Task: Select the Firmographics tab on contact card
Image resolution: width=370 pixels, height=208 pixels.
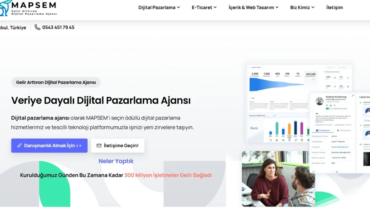Action: pyautogui.click(x=322, y=131)
